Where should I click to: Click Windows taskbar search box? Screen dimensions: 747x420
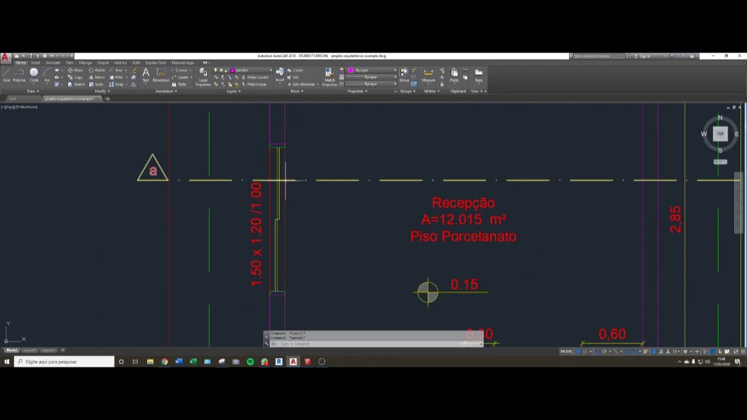point(64,362)
